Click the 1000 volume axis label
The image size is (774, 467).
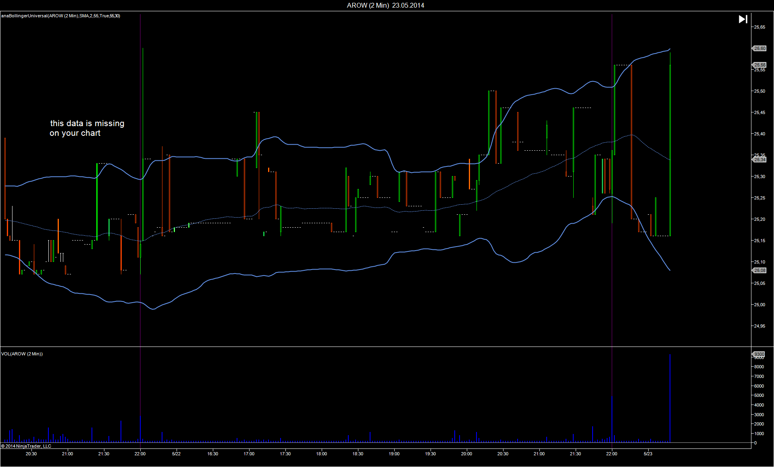759,434
